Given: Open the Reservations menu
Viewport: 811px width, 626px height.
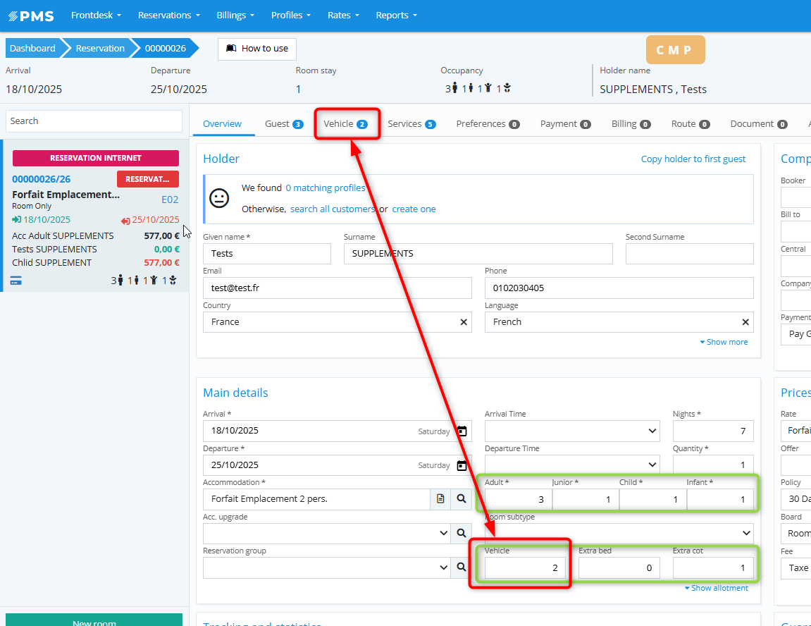Looking at the screenshot, I should click(168, 15).
